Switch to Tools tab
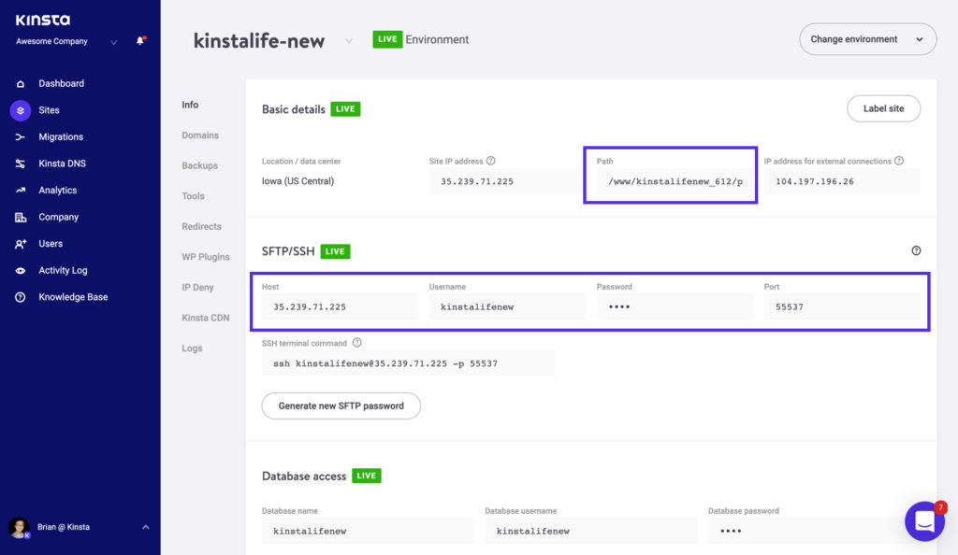 coord(193,196)
